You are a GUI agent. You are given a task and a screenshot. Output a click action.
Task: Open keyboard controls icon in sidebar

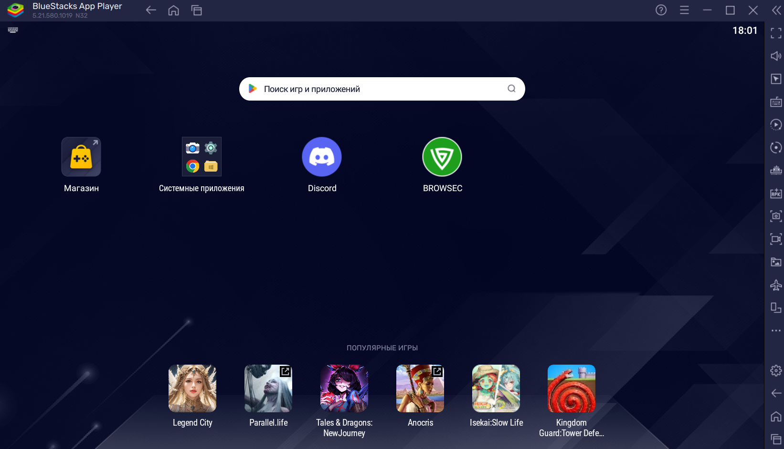(776, 102)
